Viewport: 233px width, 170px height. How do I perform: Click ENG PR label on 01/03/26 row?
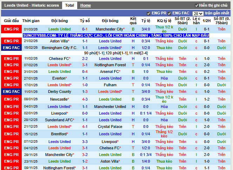pos(12,29)
